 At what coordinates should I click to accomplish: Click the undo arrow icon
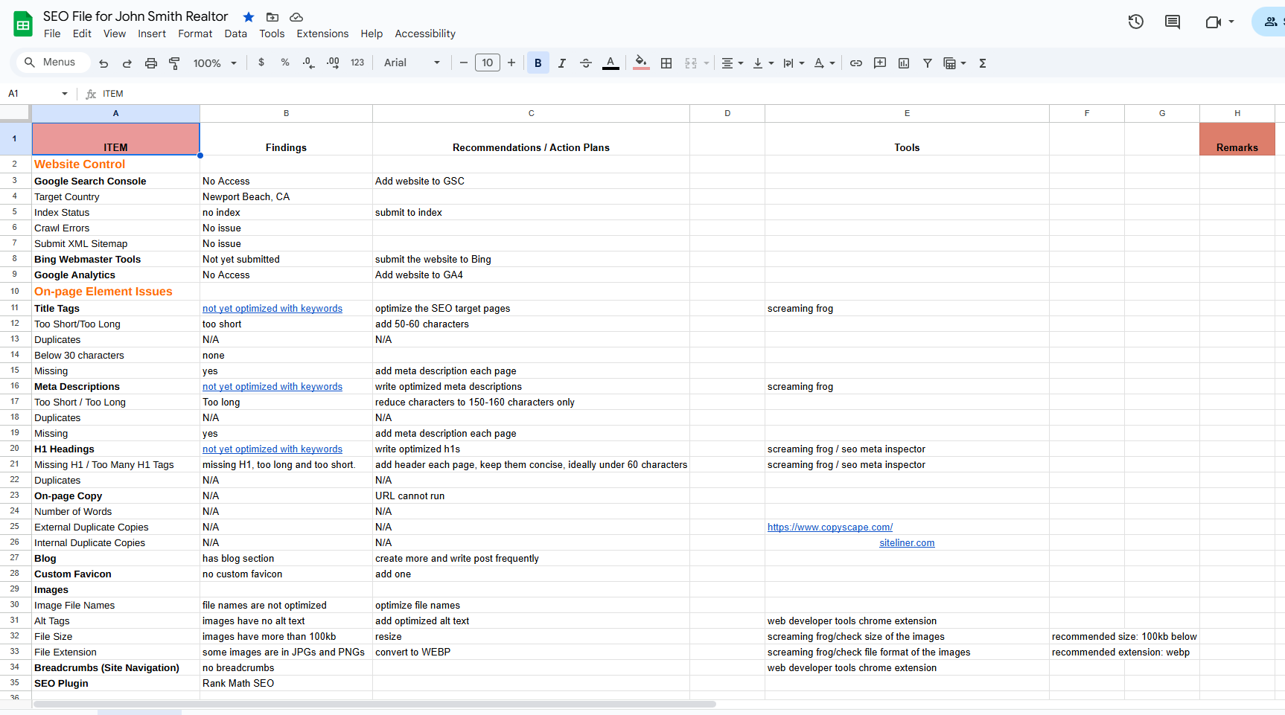103,63
